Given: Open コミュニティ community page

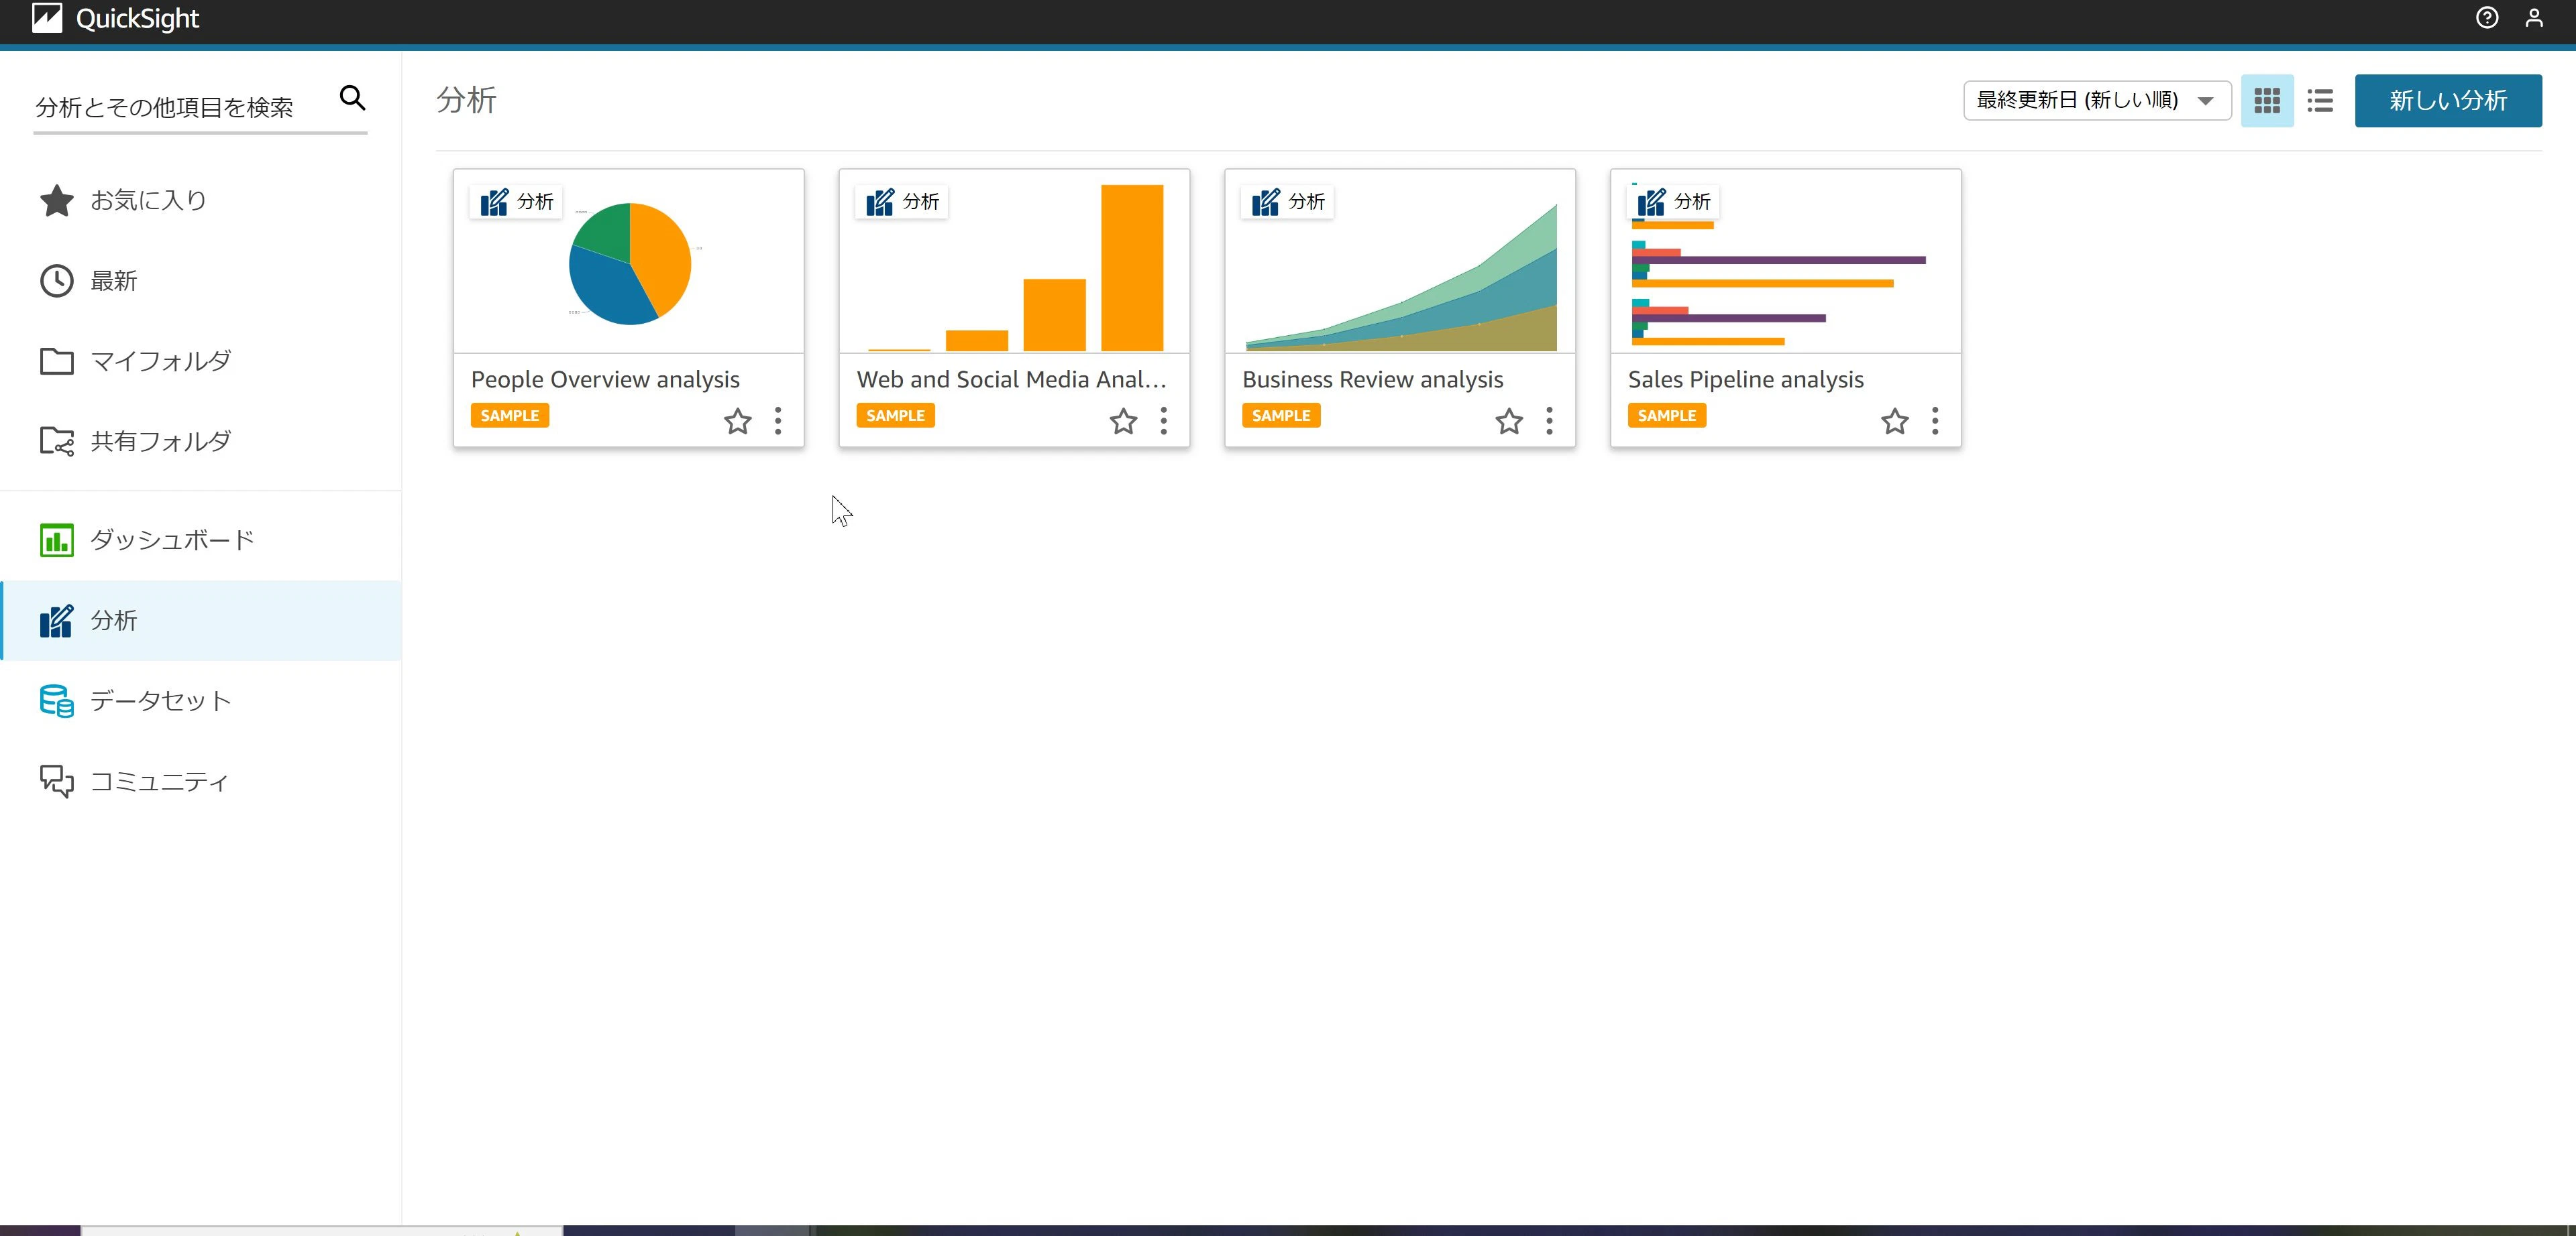Looking at the screenshot, I should click(x=200, y=780).
